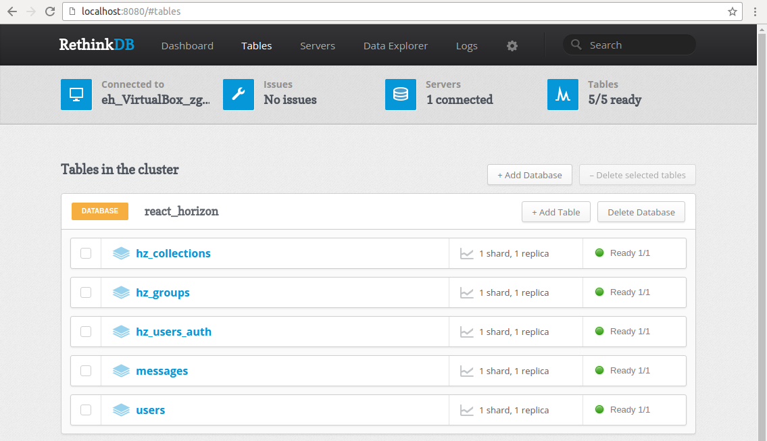Click the graph icon in hz_users_auth row
The height and width of the screenshot is (441, 767).
[x=467, y=332]
